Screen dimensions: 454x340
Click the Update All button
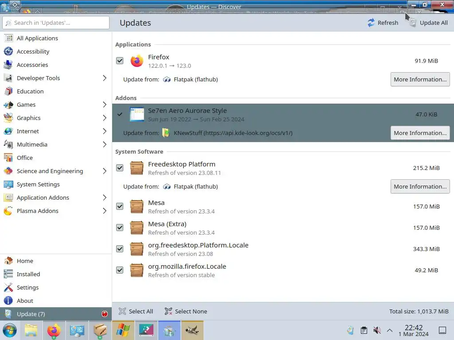pos(429,23)
